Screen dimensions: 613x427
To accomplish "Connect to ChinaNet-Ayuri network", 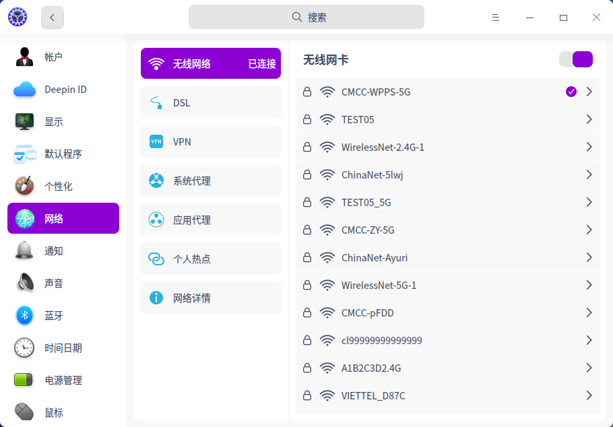I will (448, 257).
